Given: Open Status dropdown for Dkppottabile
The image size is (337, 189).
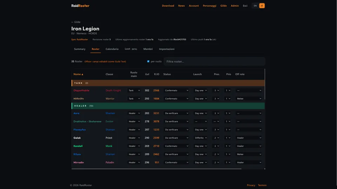Looking at the screenshot, I should (x=176, y=90).
